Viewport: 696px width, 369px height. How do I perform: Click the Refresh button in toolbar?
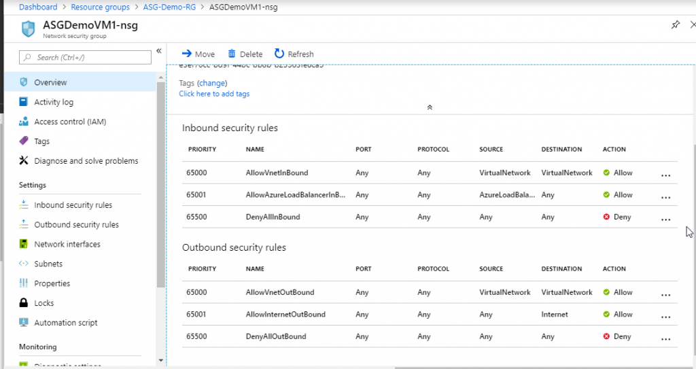[294, 54]
